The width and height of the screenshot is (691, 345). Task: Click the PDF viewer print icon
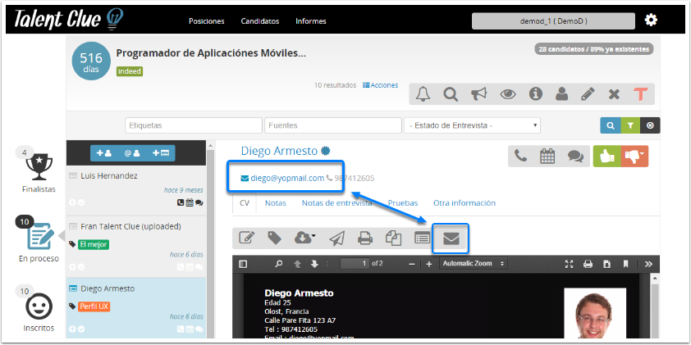pyautogui.click(x=588, y=264)
